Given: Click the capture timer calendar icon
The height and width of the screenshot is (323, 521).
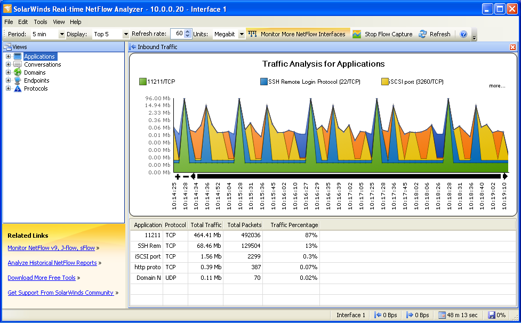Looking at the screenshot, I should (x=442, y=315).
